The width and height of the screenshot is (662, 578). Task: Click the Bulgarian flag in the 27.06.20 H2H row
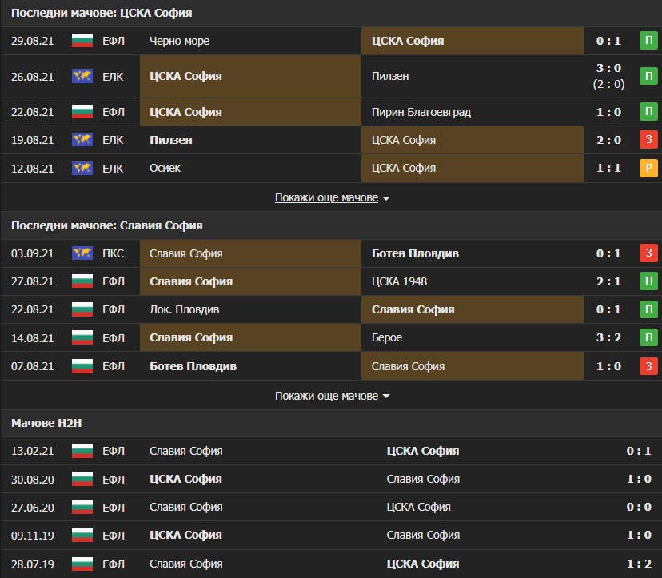[x=82, y=507]
